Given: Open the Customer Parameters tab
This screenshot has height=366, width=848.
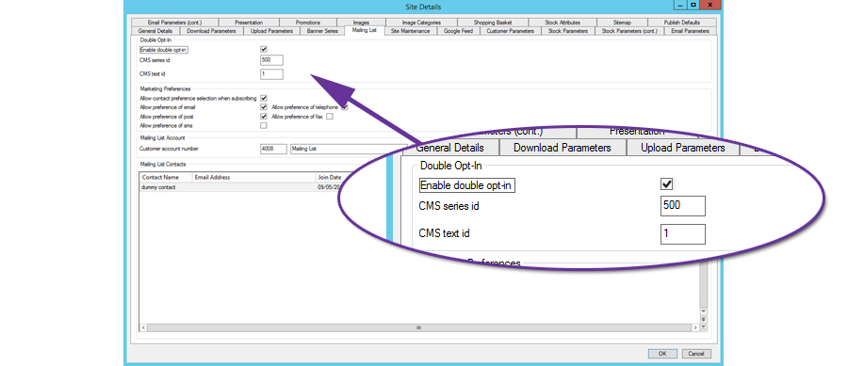Looking at the screenshot, I should tap(511, 31).
